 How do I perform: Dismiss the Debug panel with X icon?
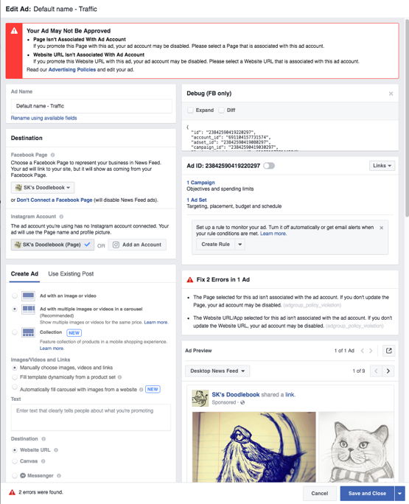click(x=391, y=94)
